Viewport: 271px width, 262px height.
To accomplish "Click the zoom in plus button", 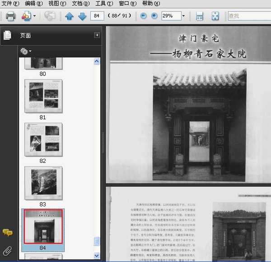I will (154, 16).
